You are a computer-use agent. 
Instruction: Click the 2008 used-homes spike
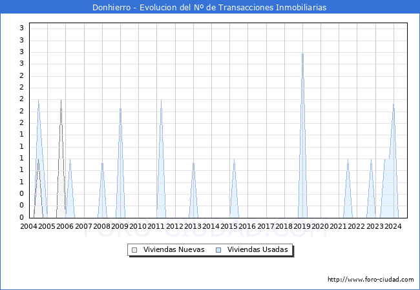[102, 190]
